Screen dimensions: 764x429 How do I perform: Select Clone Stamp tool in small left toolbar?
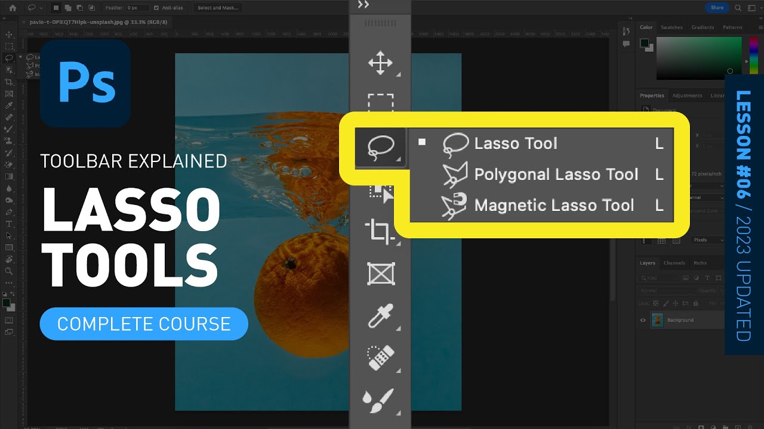click(9, 141)
